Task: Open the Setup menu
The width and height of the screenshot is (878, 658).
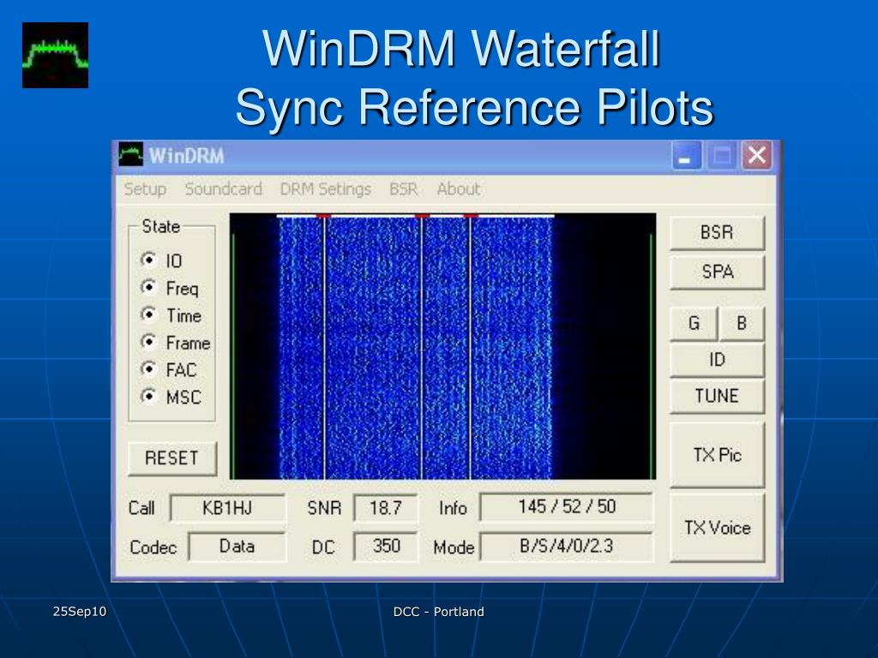Action: [x=145, y=189]
